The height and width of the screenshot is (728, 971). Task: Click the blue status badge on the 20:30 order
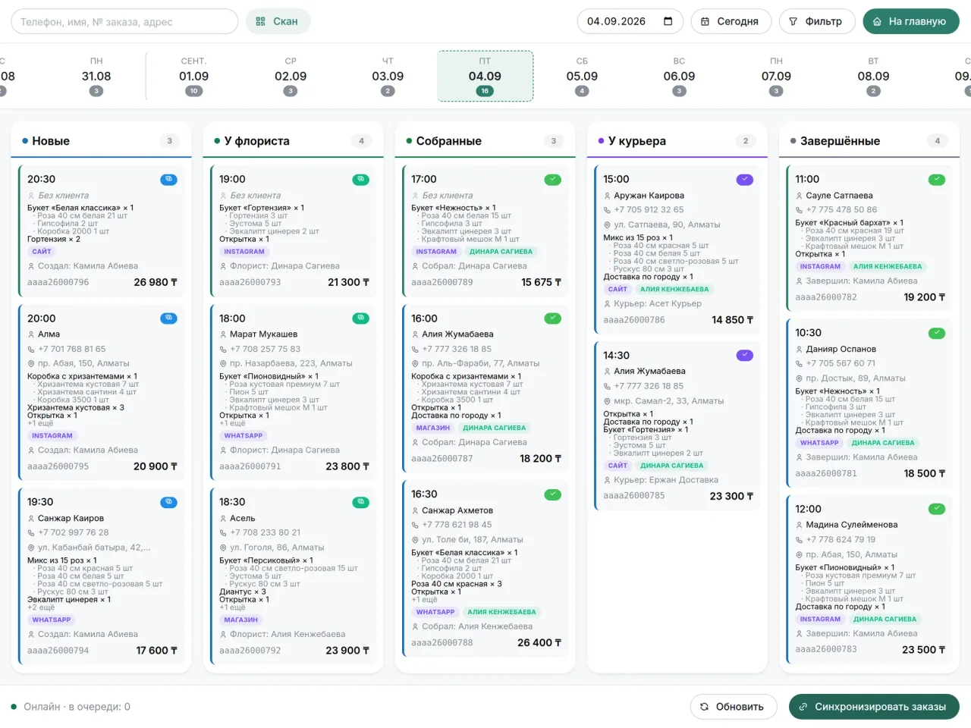pos(168,180)
